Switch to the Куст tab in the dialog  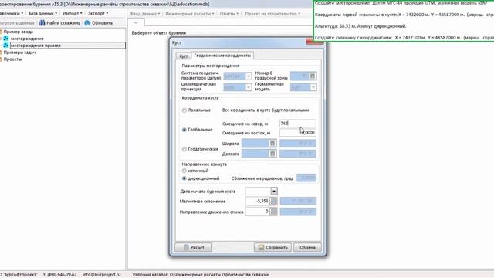(184, 56)
